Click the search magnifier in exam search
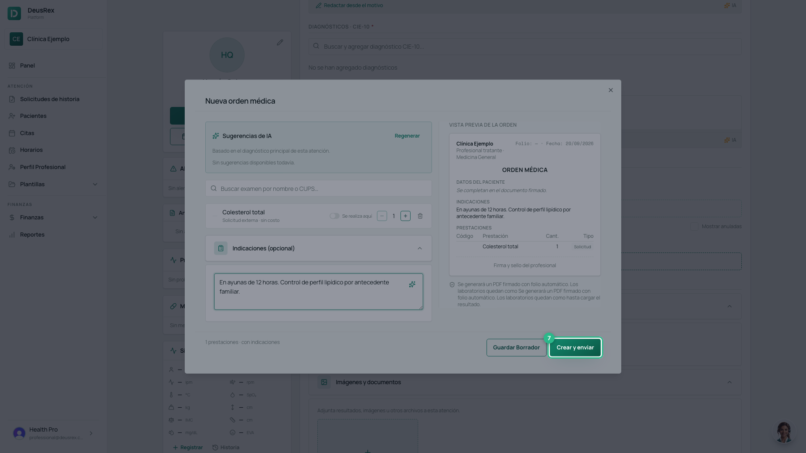This screenshot has width=806, height=453. coord(214,189)
